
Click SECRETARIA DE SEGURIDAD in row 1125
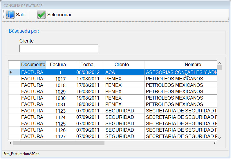coord(181,123)
